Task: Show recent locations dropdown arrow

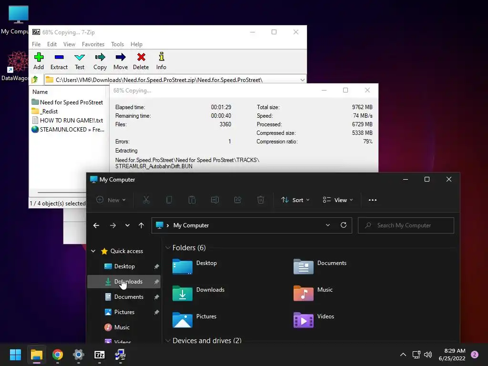Action: 127,225
